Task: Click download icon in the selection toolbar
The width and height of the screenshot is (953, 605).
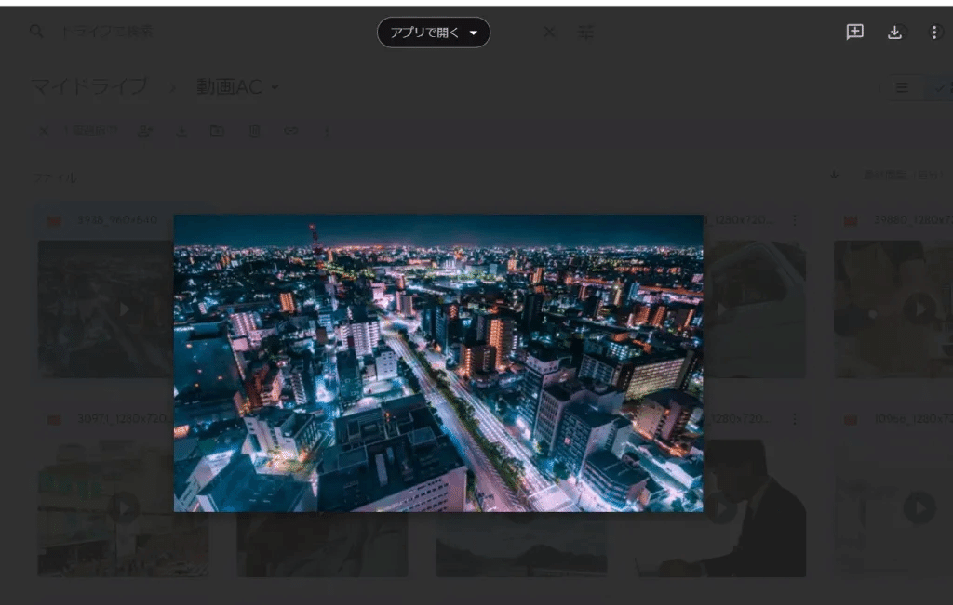Action: (181, 130)
